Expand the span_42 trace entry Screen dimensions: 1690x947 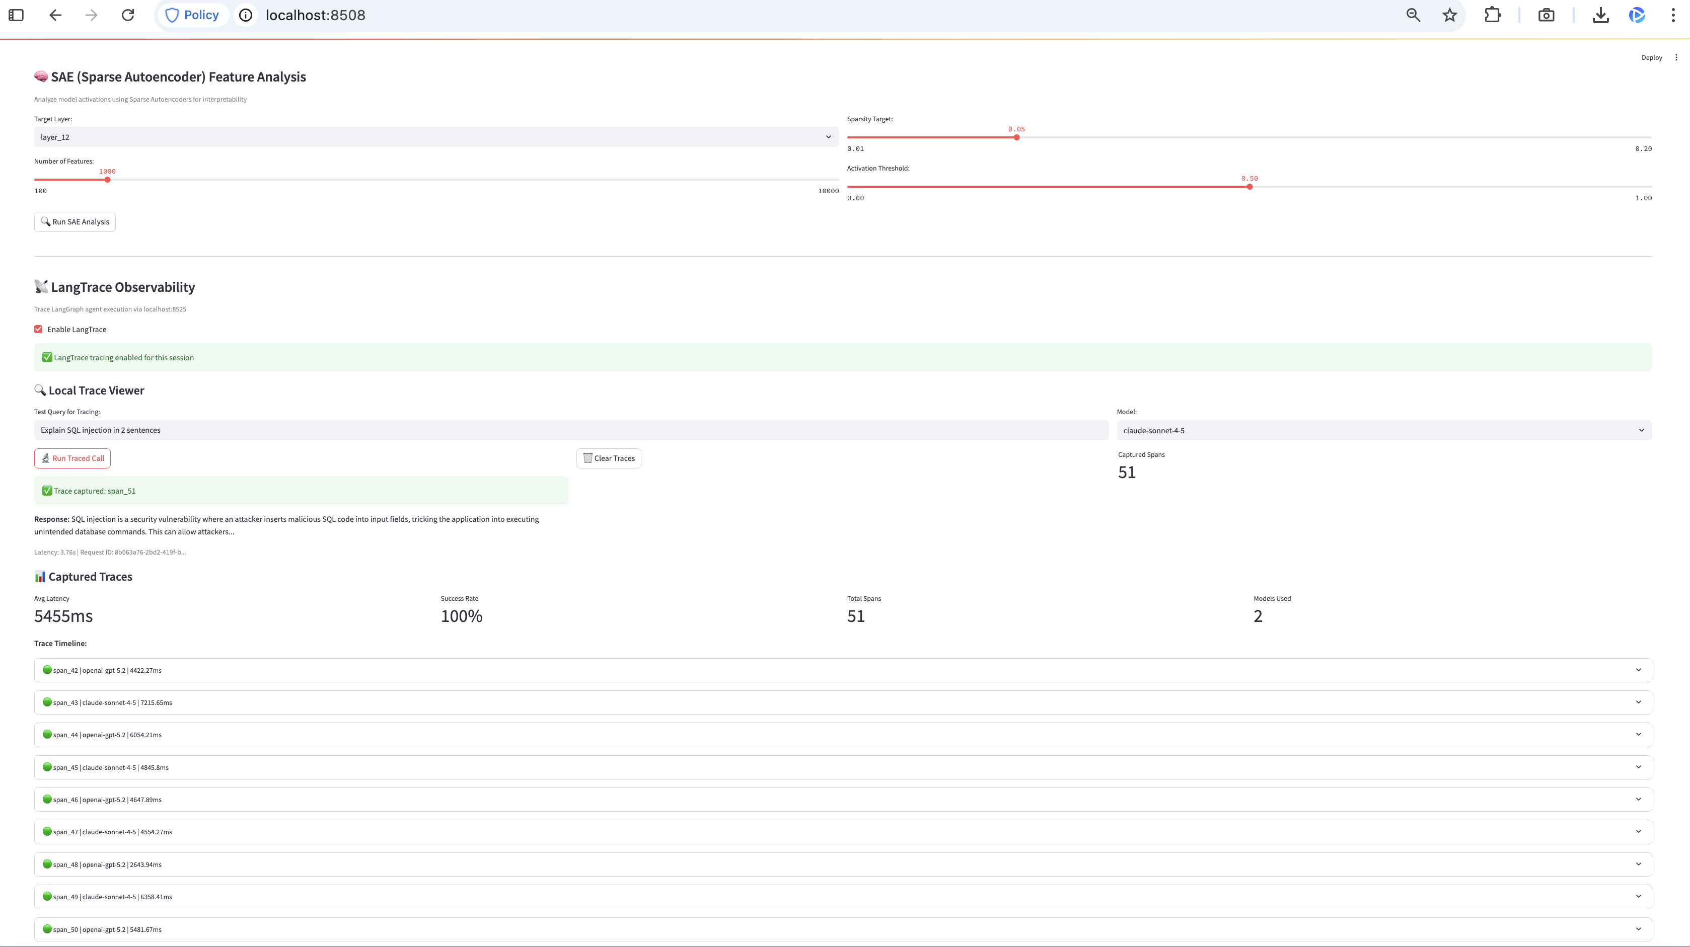pos(842,670)
